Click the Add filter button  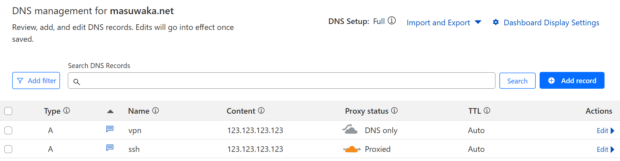36,80
